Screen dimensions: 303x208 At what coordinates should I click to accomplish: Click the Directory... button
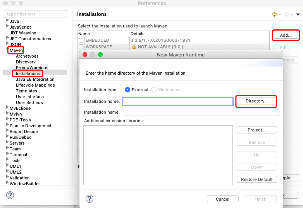point(257,101)
